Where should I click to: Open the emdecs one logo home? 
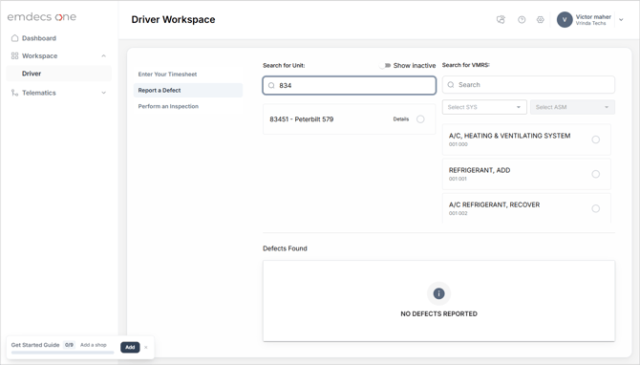click(x=42, y=17)
